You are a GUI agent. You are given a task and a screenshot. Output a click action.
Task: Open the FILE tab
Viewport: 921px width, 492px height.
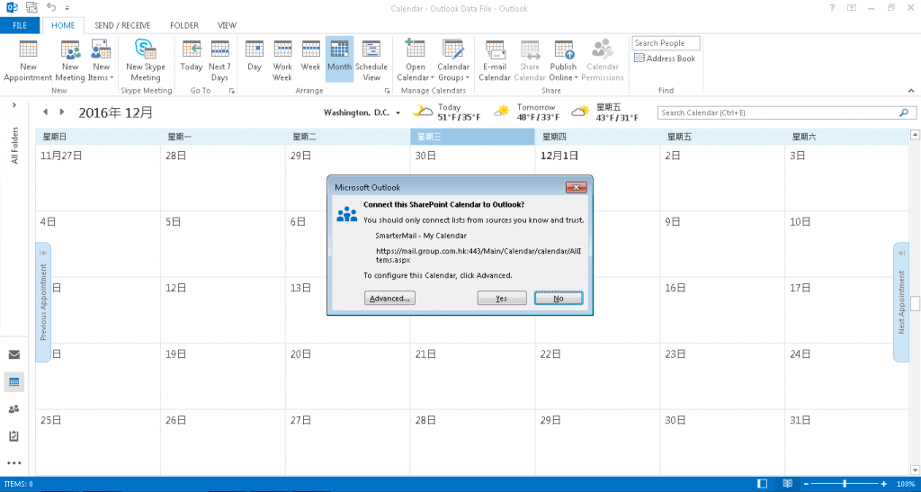point(20,25)
